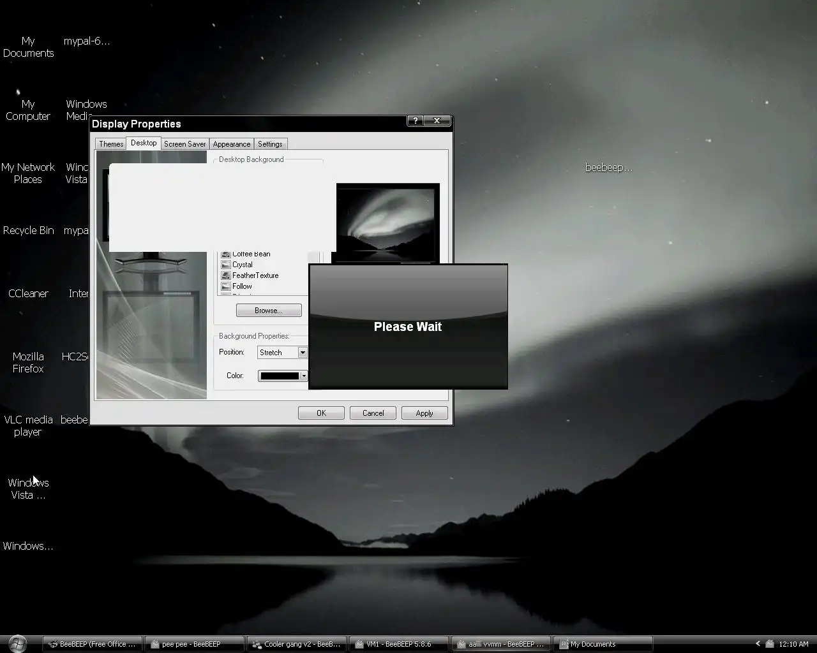Viewport: 817px width, 653px height.
Task: Switch to My Documents taskbar window
Action: (603, 644)
